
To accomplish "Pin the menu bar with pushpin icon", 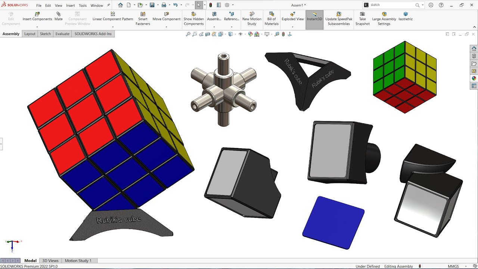I will (x=108, y=5).
